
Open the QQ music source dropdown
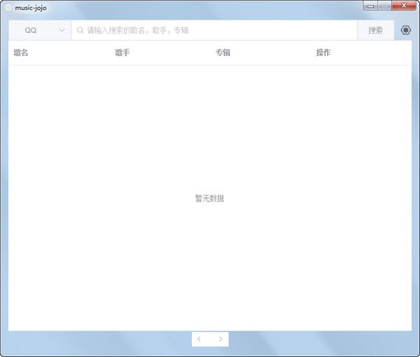40,30
